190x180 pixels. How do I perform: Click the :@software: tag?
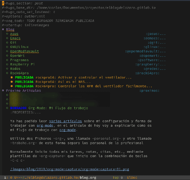pos(149,60)
